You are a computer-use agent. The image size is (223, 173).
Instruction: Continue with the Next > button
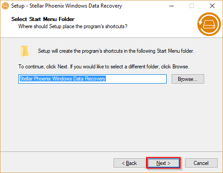tap(163, 163)
